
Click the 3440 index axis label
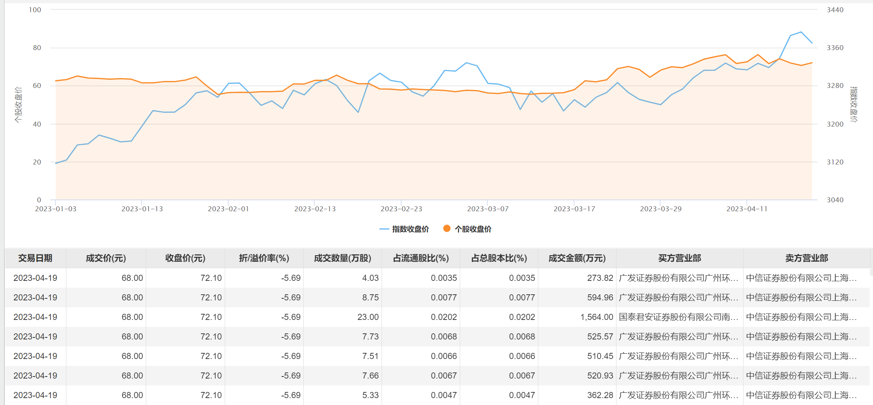click(835, 10)
